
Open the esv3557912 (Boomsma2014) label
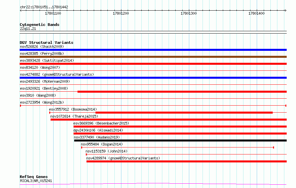click(73, 109)
